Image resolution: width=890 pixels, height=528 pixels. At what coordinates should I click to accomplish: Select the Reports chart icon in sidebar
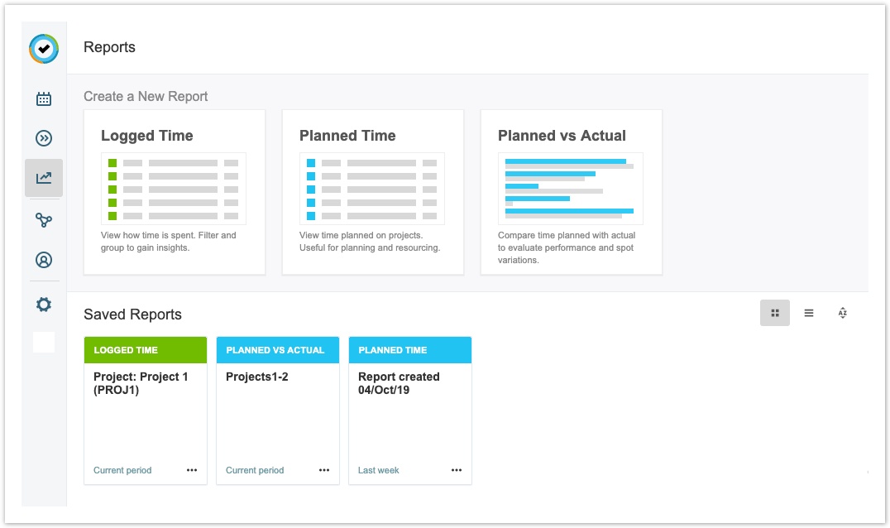tap(44, 178)
